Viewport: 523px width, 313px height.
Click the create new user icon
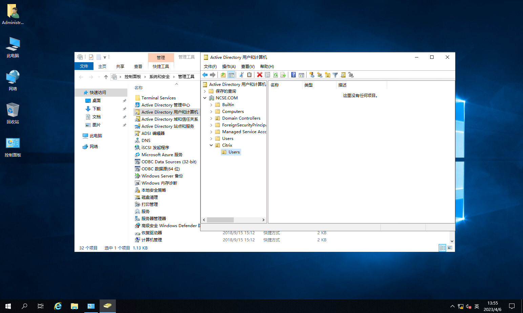tap(312, 75)
